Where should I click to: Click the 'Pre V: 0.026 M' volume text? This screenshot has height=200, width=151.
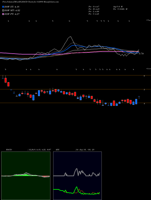[x=120, y=9]
